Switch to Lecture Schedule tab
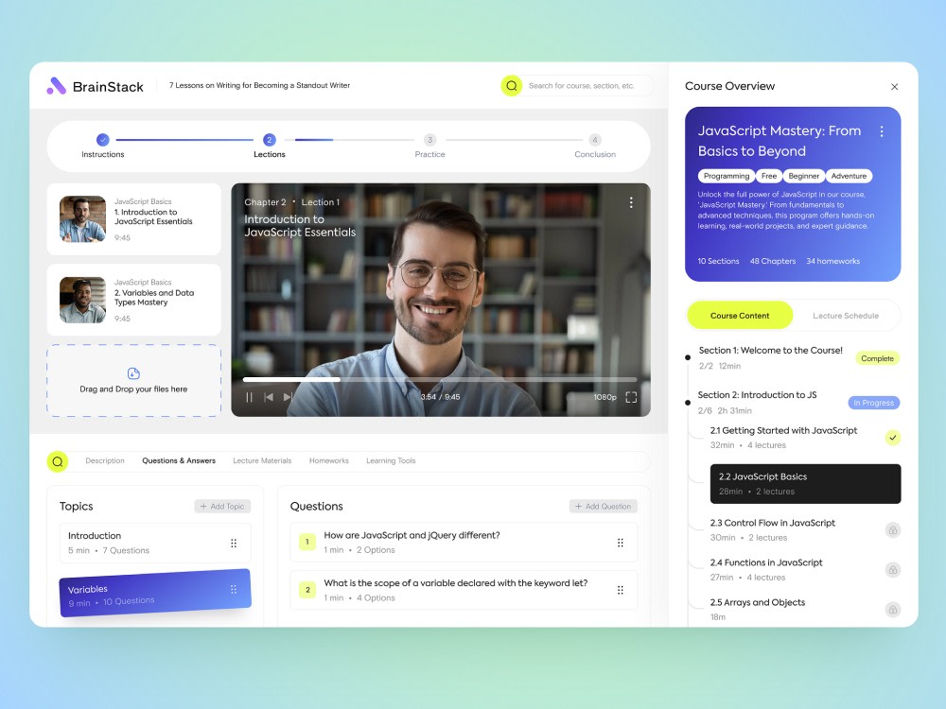 [845, 316]
